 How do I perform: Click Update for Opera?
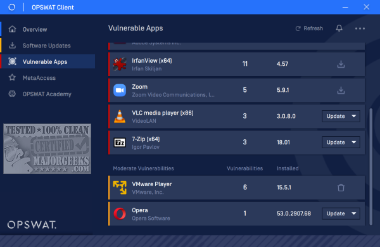[x=336, y=213]
